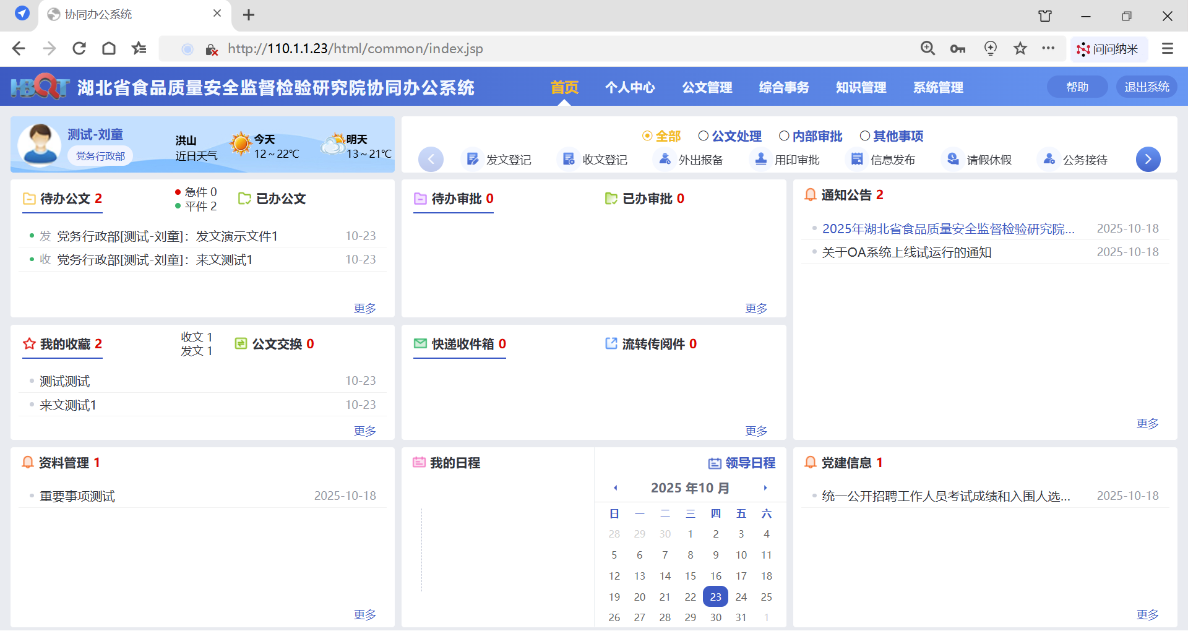This screenshot has height=631, width=1188.
Task: Open the 请假休假 icon
Action: click(953, 160)
